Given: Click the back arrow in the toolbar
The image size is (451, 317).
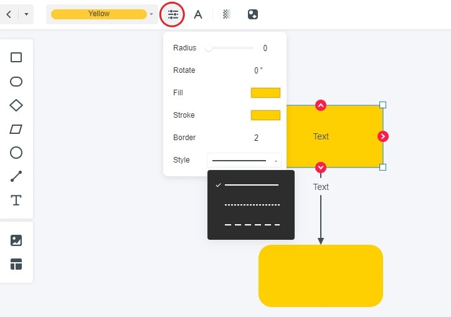Looking at the screenshot, I should tap(9, 14).
